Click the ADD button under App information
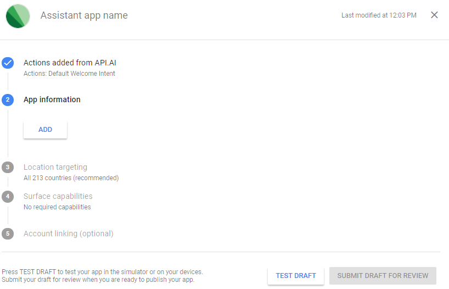Screen dimensions: 449x289 45,130
